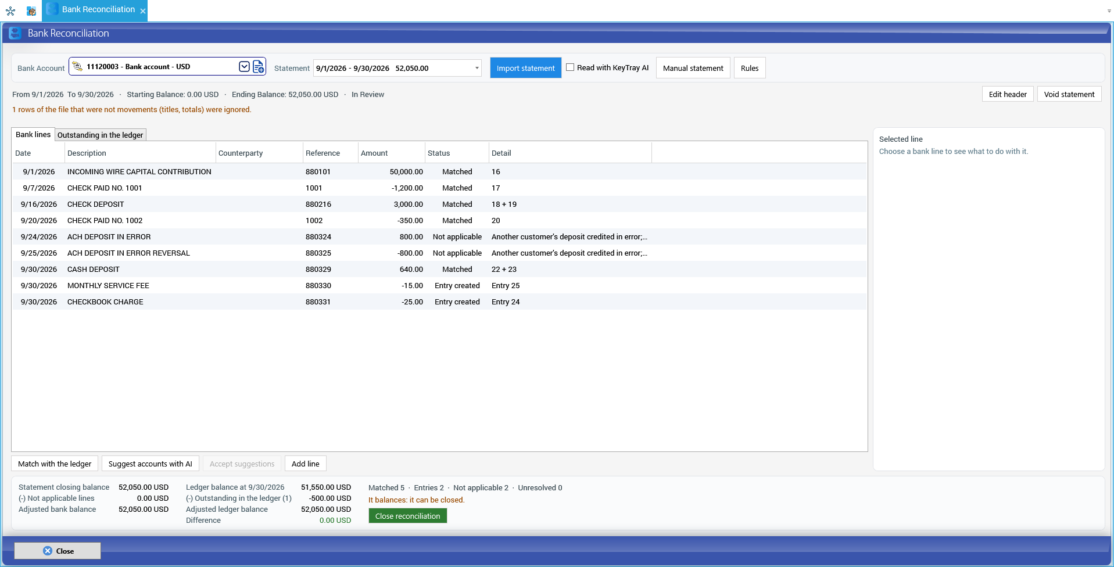Click the Status column header
The height and width of the screenshot is (567, 1114).
click(457, 153)
